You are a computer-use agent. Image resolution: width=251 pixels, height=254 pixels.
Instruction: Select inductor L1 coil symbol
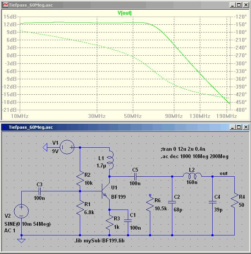coord(110,160)
